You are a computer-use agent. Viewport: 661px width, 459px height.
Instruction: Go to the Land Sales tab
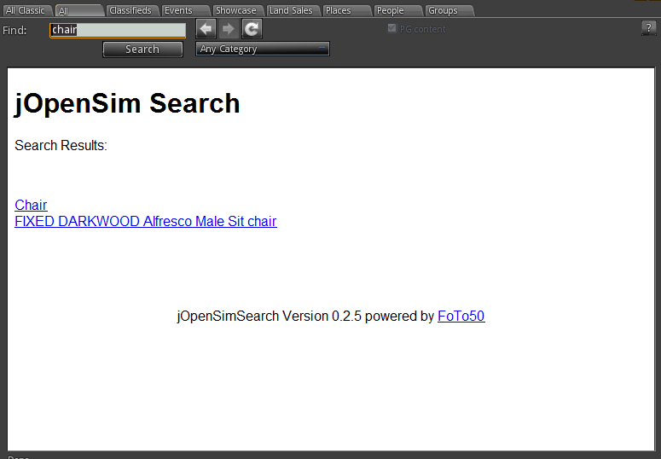[293, 10]
